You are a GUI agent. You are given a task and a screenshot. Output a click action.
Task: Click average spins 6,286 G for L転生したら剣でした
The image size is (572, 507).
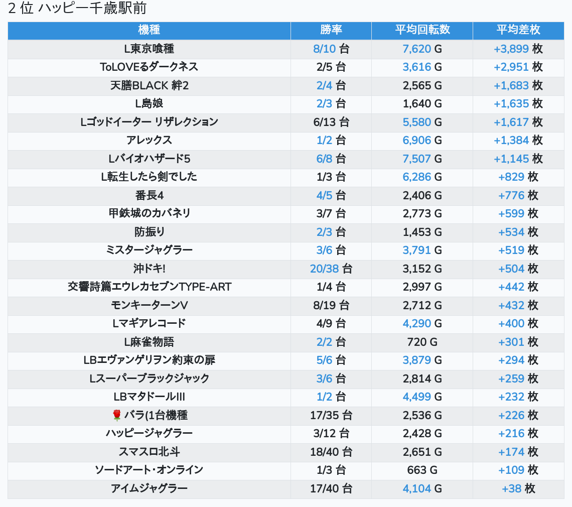coord(422,177)
